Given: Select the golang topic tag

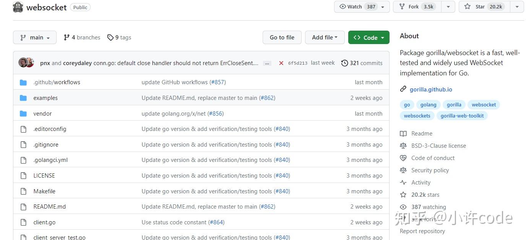Looking at the screenshot, I should (428, 104).
